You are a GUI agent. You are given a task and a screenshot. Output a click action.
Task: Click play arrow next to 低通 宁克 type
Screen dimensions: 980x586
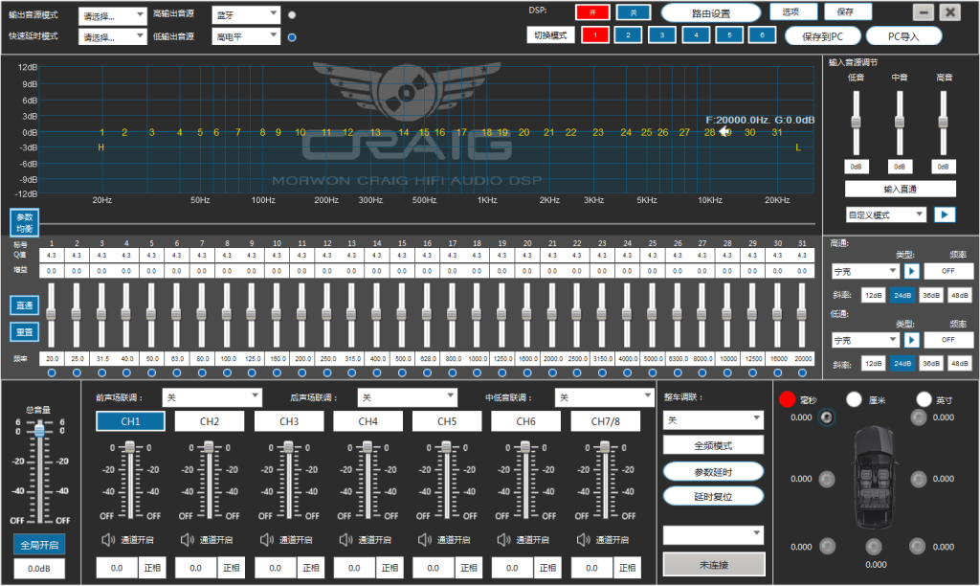[911, 340]
